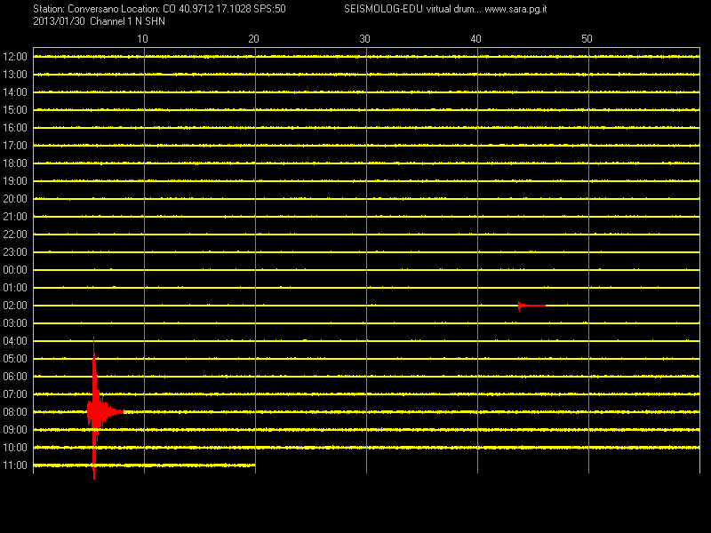Click the 15:00 hour label

pos(15,110)
